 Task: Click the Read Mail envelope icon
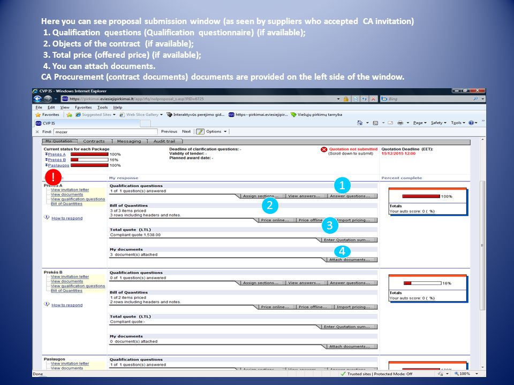click(x=390, y=123)
